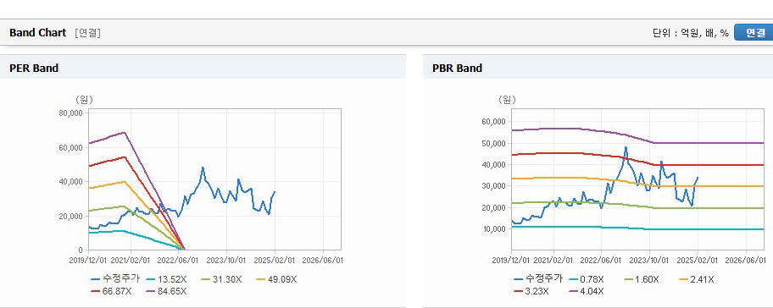Toggle the 수정주가 legend in PER Band
Image resolution: width=773 pixels, height=308 pixels.
point(115,279)
